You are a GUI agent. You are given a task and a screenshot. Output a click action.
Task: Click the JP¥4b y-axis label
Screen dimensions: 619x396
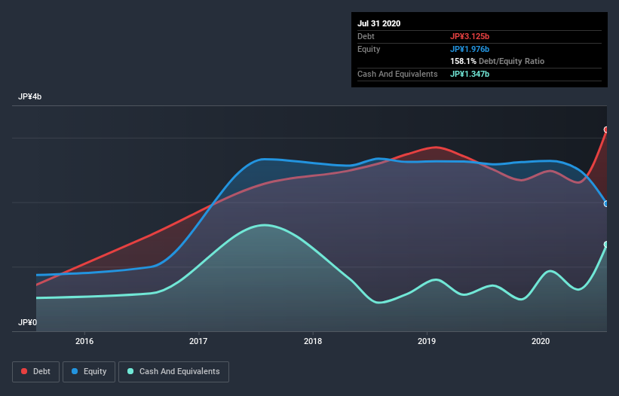29,96
